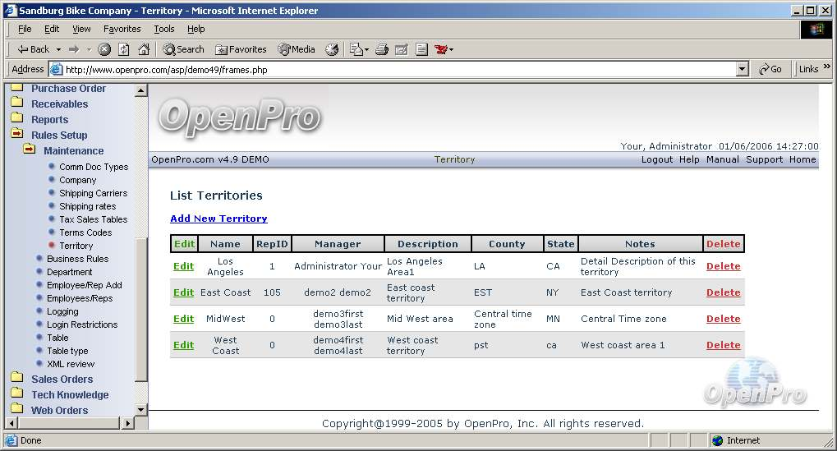The height and width of the screenshot is (451, 837).
Task: Click the Add New Territory link
Action: click(x=218, y=219)
